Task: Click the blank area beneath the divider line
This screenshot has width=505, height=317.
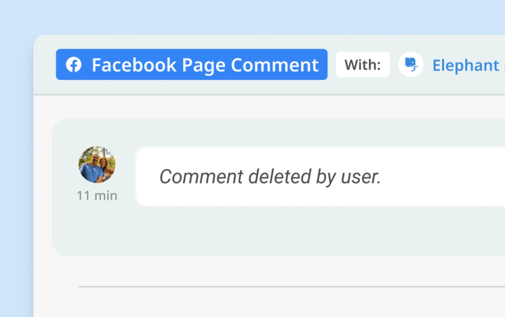Action: 281,303
